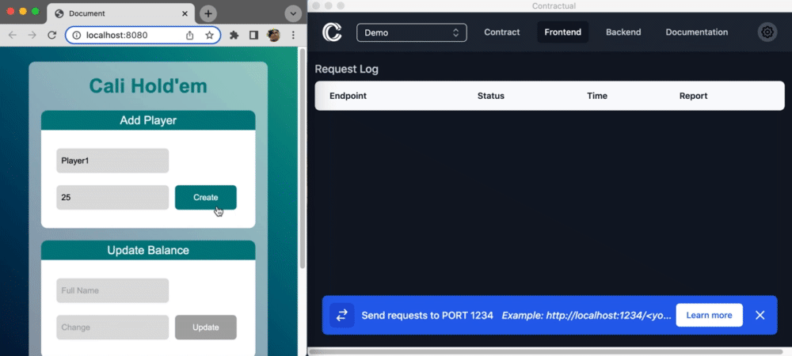
Task: Open the Backend tab
Action: [x=623, y=32]
